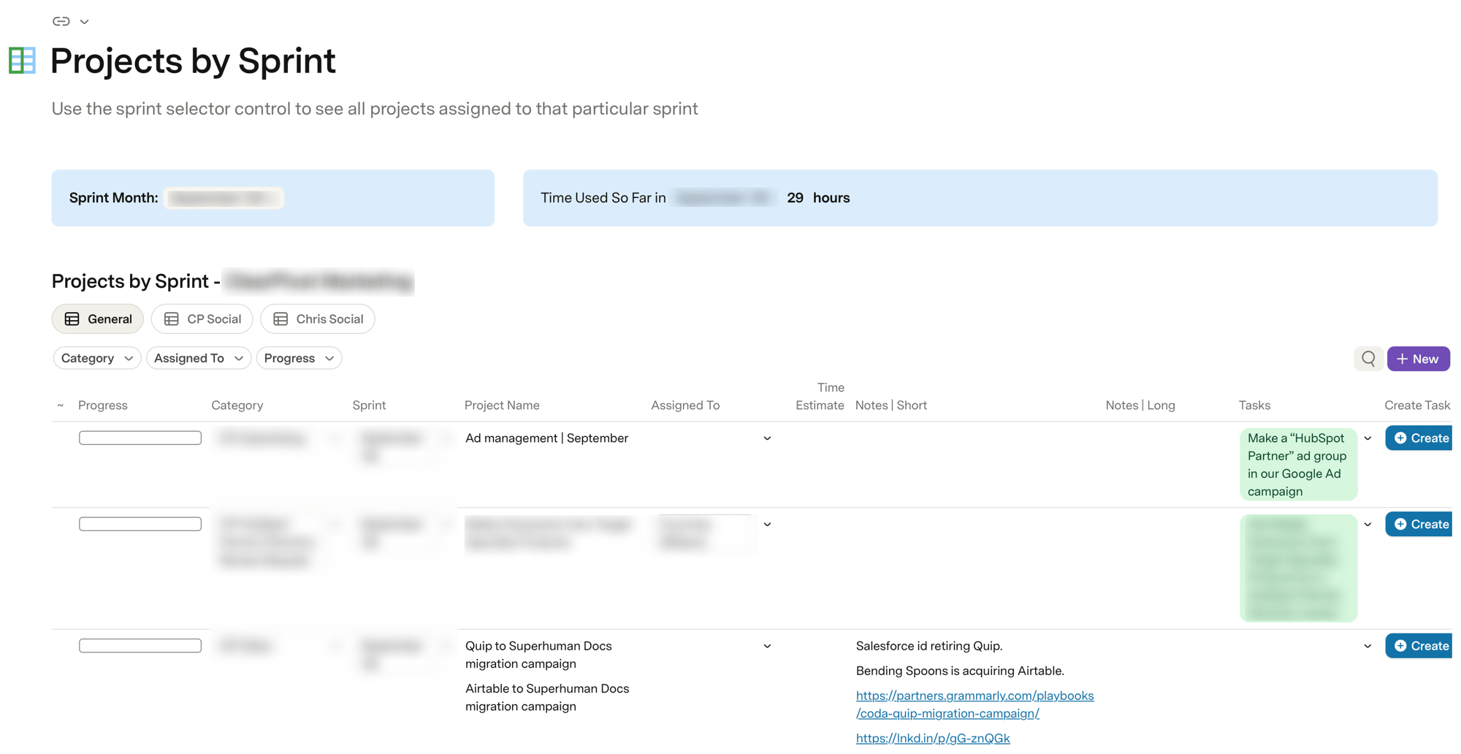The height and width of the screenshot is (754, 1461).
Task: Open the search magnifier in the table toolbar
Action: 1368,359
